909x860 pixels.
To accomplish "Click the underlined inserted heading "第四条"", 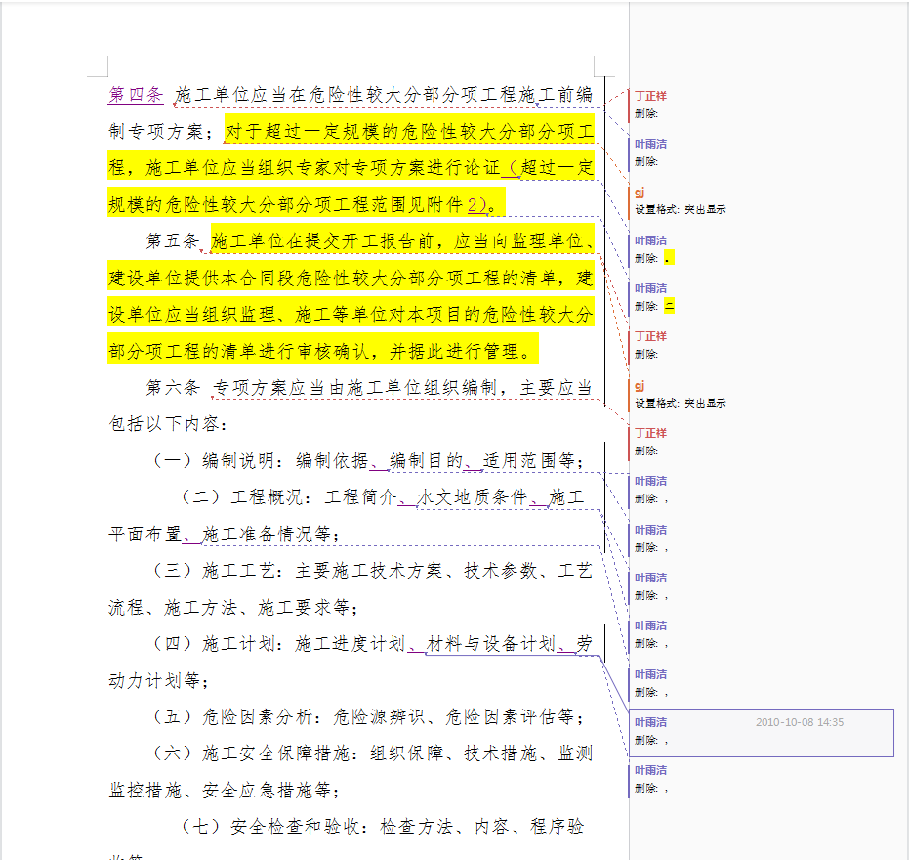I will point(136,94).
